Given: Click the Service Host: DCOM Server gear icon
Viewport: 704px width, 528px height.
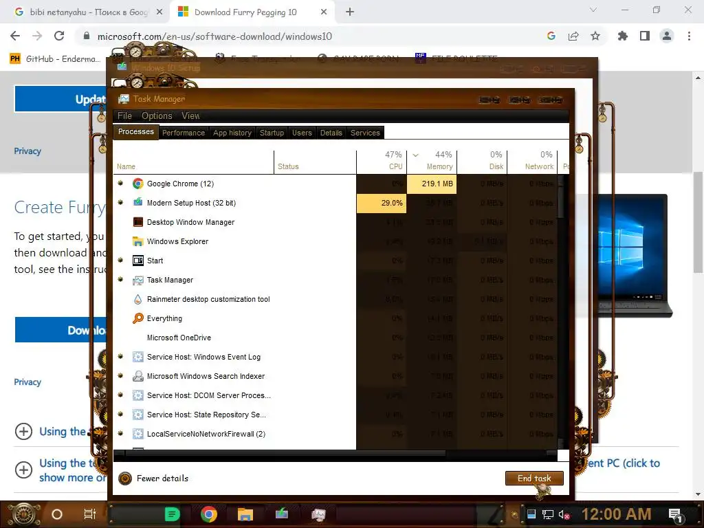Looking at the screenshot, I should (x=137, y=395).
